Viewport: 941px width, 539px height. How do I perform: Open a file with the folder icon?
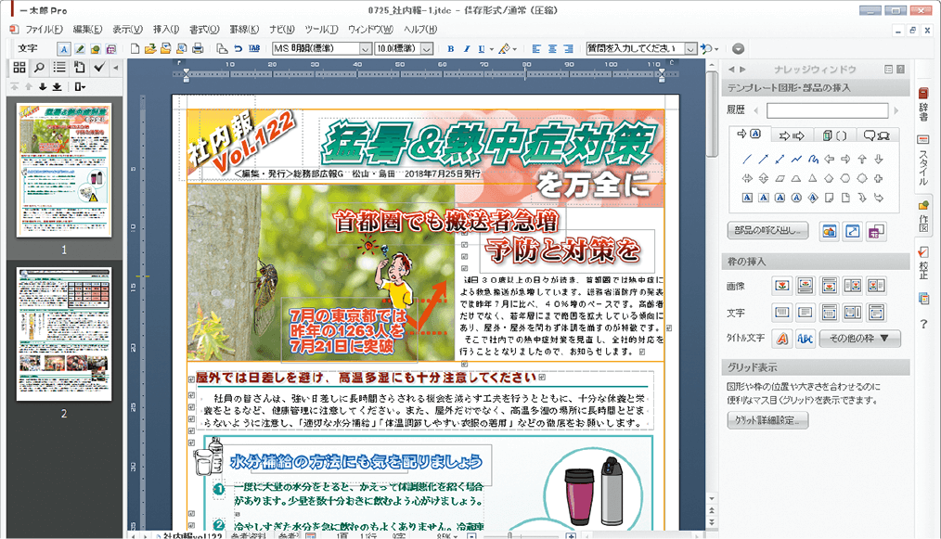(x=150, y=48)
